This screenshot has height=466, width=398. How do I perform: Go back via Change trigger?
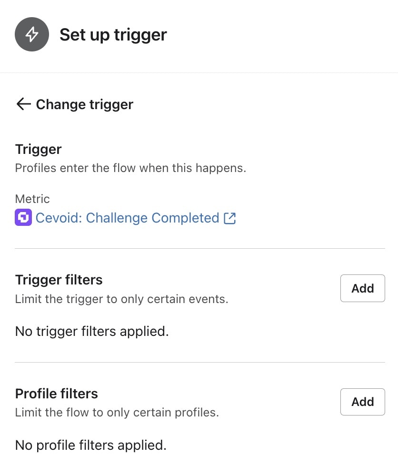point(84,104)
